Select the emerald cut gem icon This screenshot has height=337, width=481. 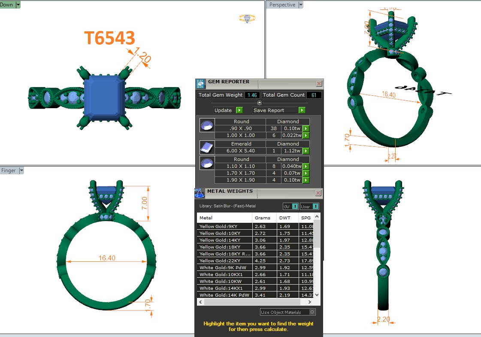[207, 147]
